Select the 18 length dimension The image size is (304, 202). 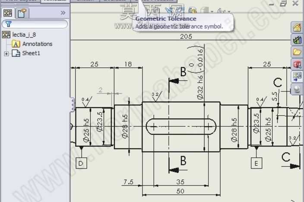(128, 64)
